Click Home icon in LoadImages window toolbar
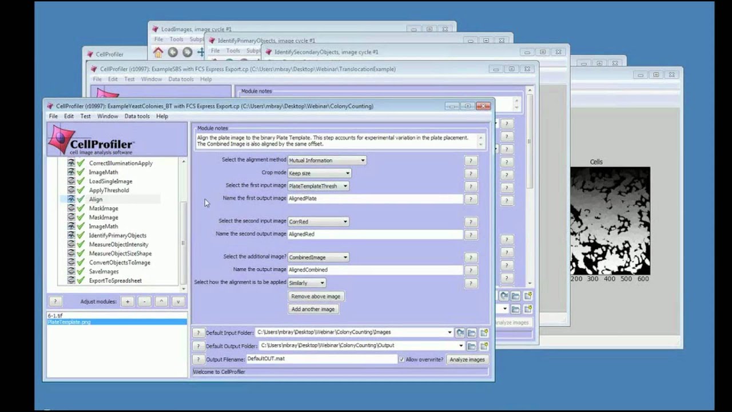The height and width of the screenshot is (412, 732). point(158,53)
